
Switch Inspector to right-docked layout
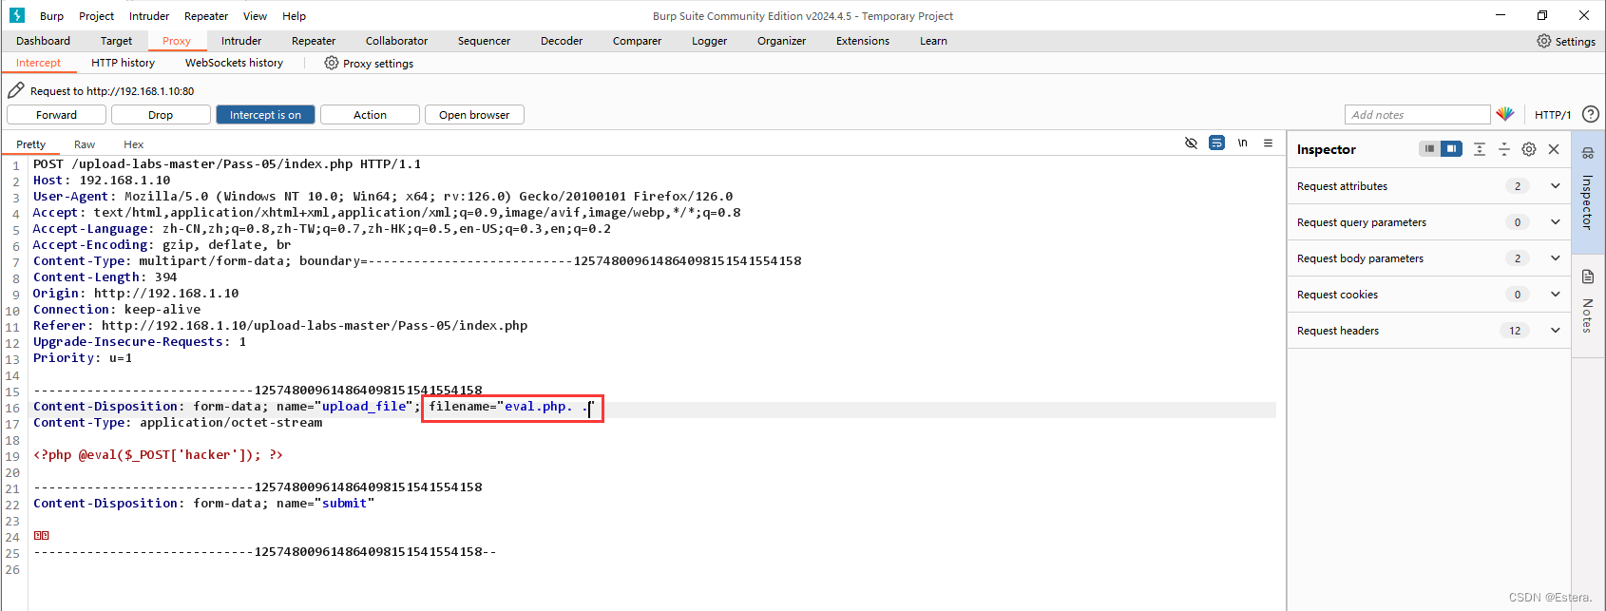[x=1451, y=149]
